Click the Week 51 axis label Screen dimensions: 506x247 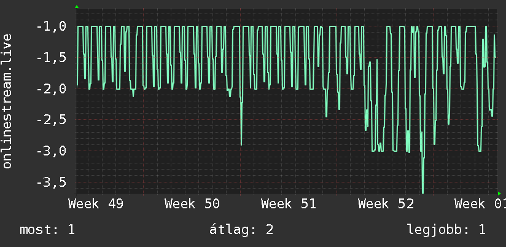tap(289, 204)
